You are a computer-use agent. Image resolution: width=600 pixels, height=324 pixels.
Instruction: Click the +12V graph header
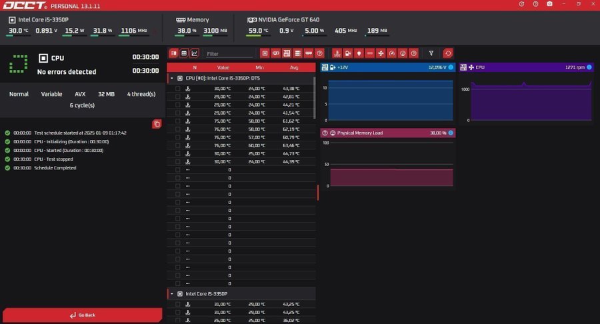click(387, 67)
